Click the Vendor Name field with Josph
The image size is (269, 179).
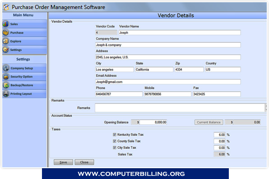180,32
